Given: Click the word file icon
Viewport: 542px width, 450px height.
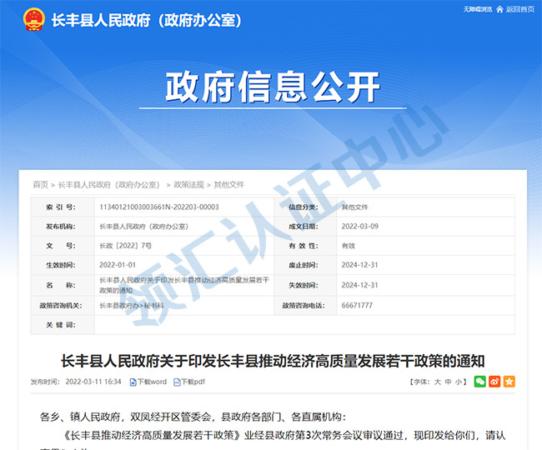Looking at the screenshot, I should coord(133,382).
